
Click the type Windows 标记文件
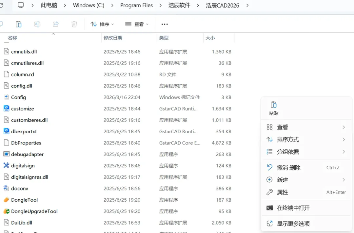click(180, 97)
